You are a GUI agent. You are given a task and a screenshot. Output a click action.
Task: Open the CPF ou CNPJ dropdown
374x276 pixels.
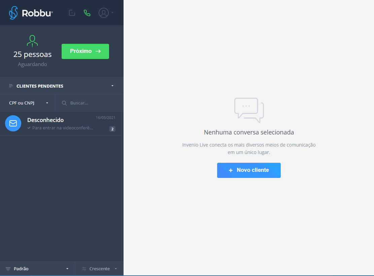pos(29,103)
